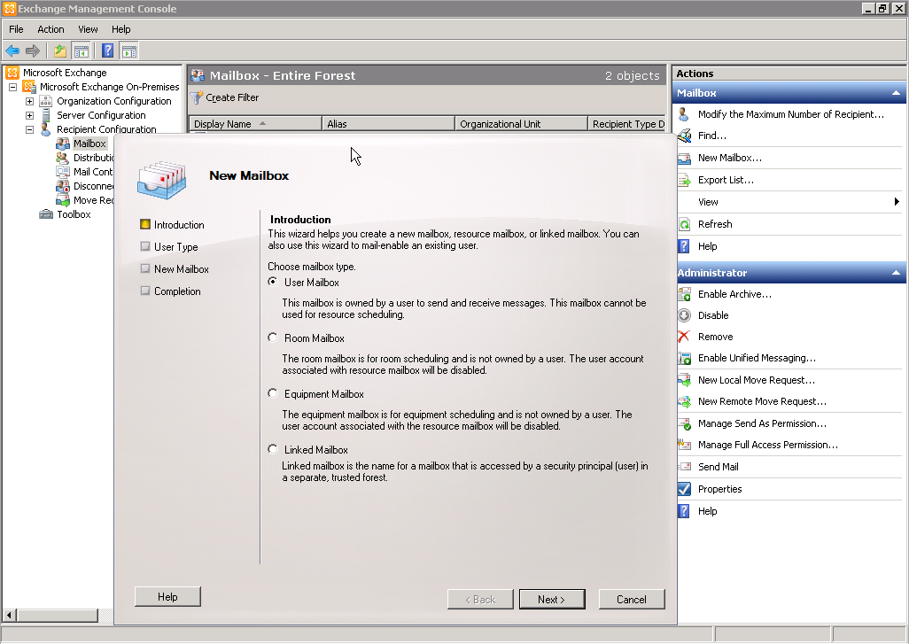The height and width of the screenshot is (644, 909).
Task: Choose the Linked Mailbox radio button
Action: pyautogui.click(x=273, y=450)
